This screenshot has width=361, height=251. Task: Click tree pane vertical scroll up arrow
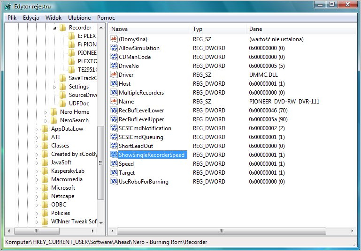pyautogui.click(x=101, y=28)
